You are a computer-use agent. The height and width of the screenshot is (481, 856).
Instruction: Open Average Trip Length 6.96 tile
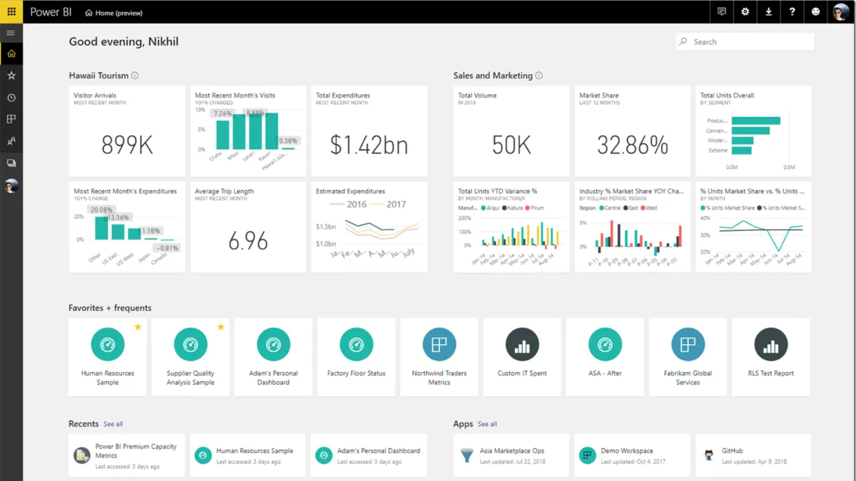[x=248, y=227]
